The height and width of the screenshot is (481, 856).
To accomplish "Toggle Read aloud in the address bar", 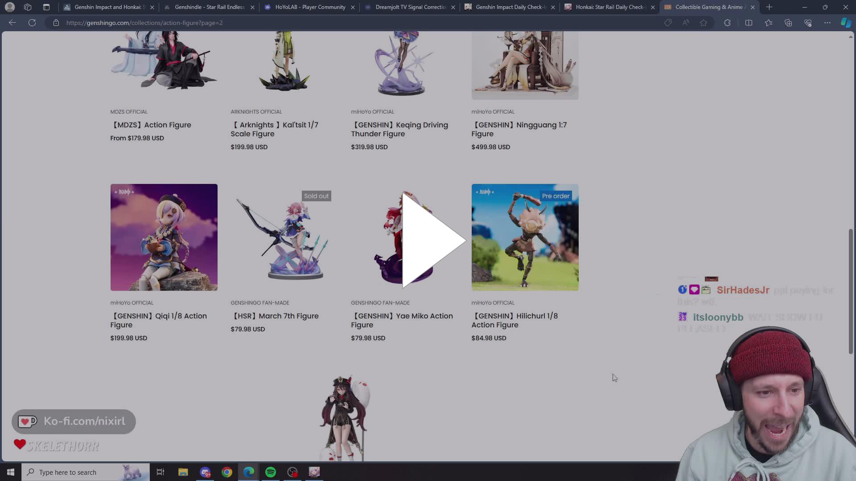I will coord(686,23).
